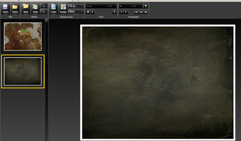Image resolution: width=241 pixels, height=141 pixels.
Task: Set a background Image
Action: click(63, 9)
